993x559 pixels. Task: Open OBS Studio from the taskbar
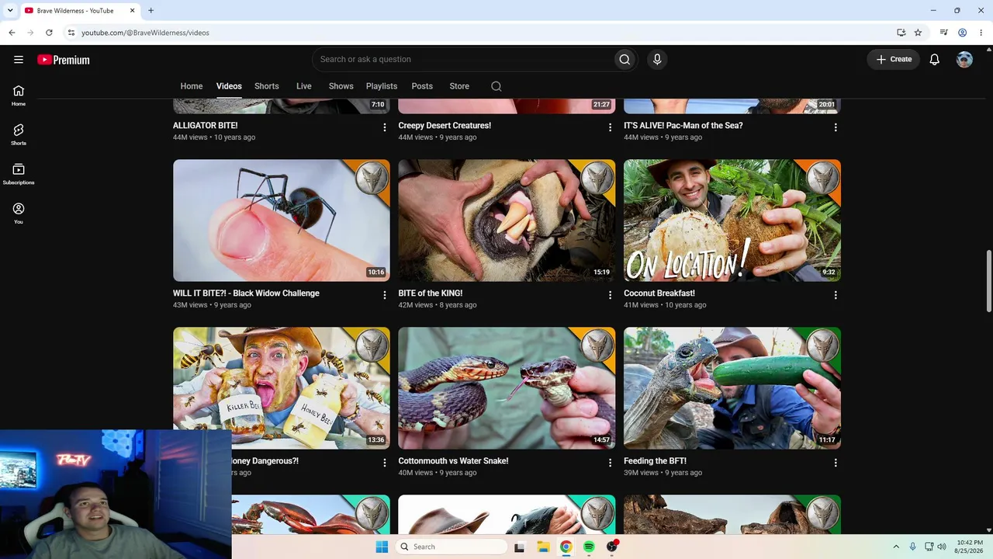pyautogui.click(x=612, y=547)
